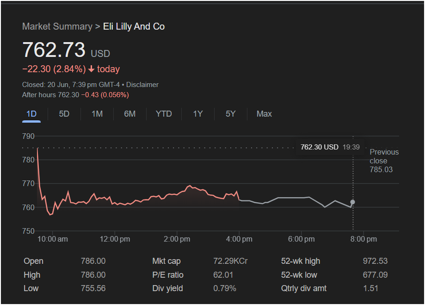Image resolution: width=425 pixels, height=305 pixels.
Task: Click the 762.73 price value
Action: [x=54, y=50]
